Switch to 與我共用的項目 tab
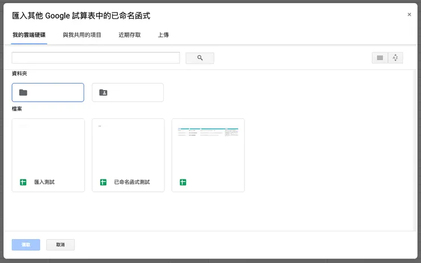Screen dimensions: 421x263 click(82, 35)
